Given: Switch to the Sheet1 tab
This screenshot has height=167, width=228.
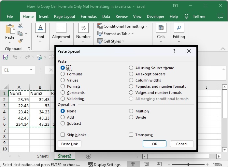Looking at the screenshot, I should pos(43,156).
